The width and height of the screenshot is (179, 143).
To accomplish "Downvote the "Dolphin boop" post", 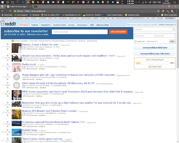I will 8,134.
